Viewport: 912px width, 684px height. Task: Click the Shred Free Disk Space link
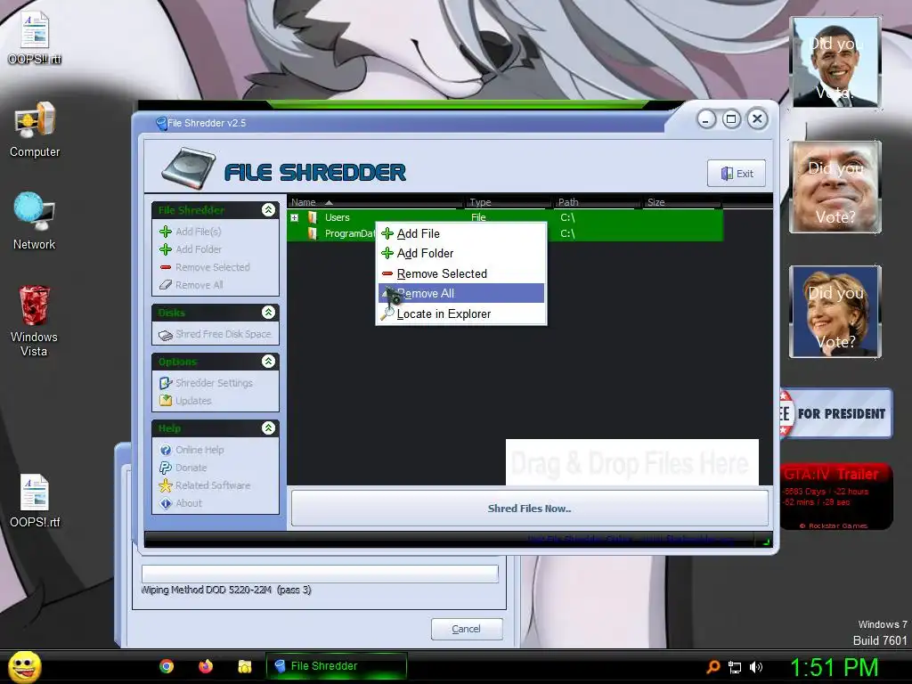pyautogui.click(x=224, y=335)
